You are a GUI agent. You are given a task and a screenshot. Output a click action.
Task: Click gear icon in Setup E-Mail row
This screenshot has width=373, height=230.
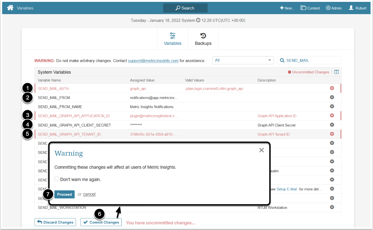click(332, 189)
